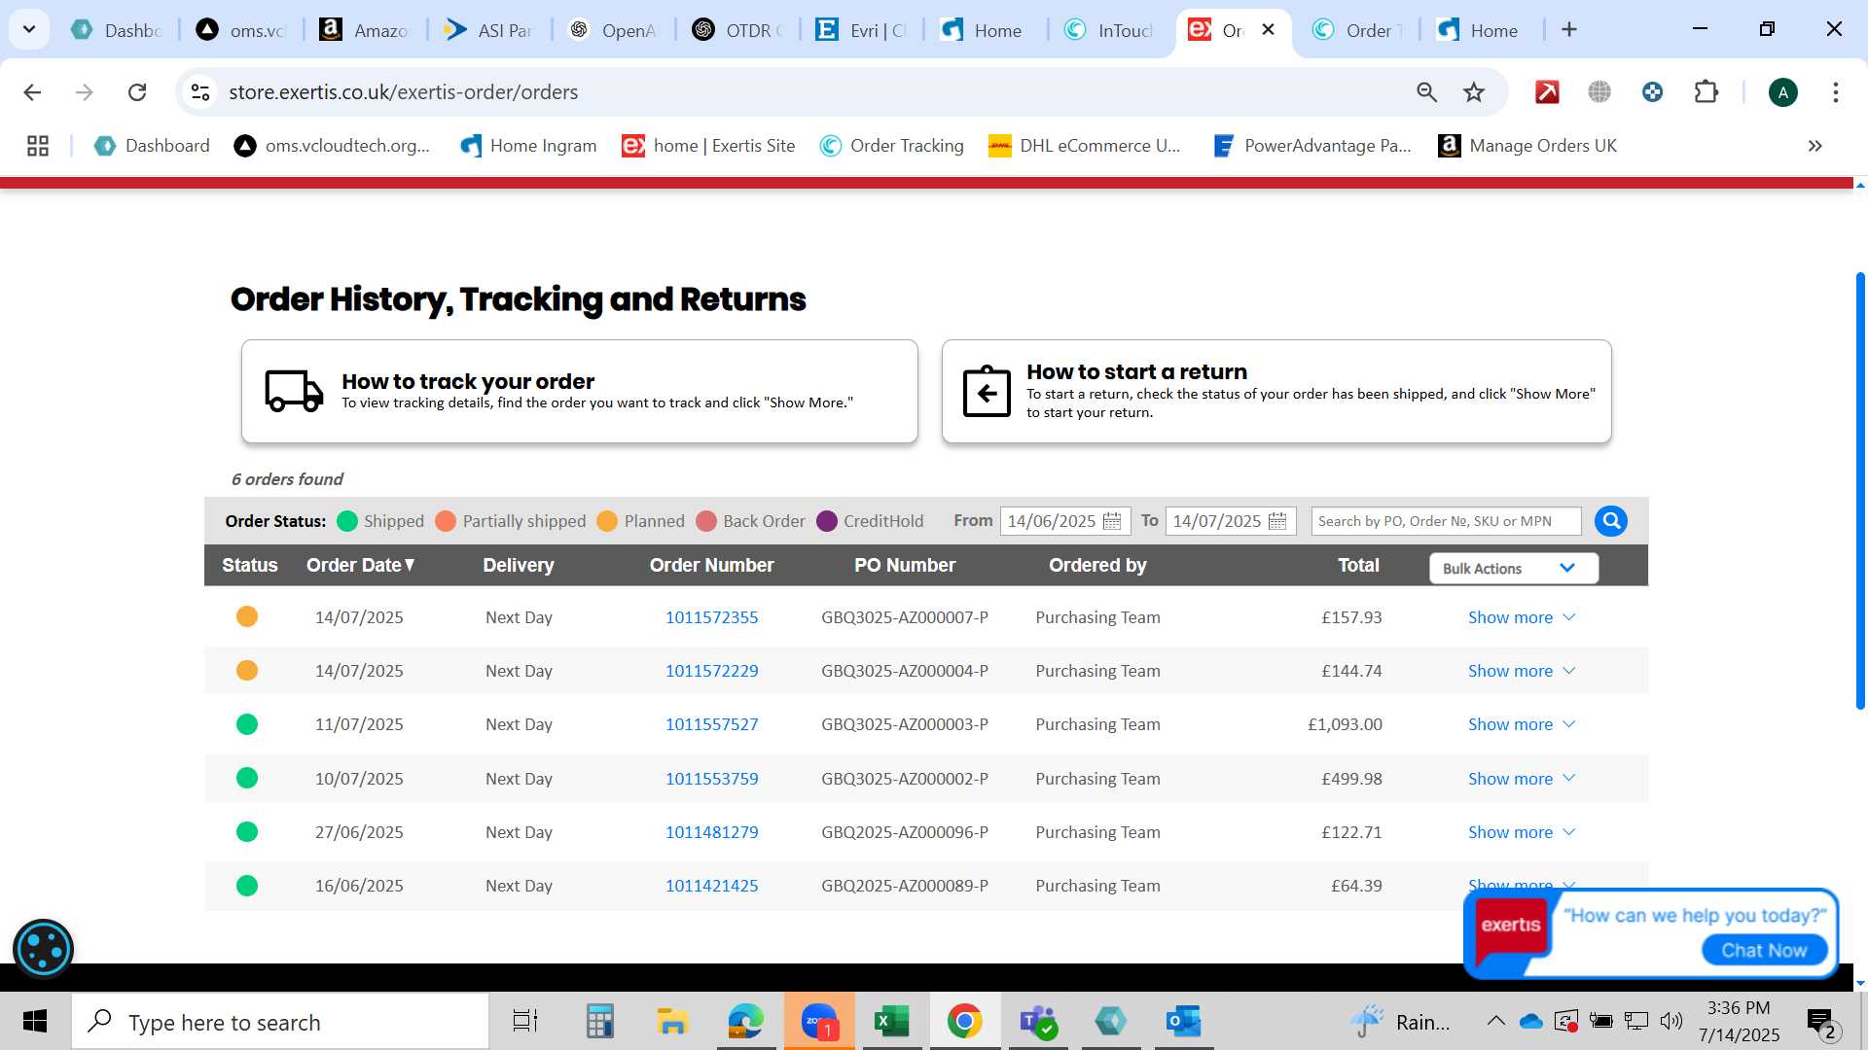Filter orders by Partially shipped status
The width and height of the screenshot is (1868, 1050).
point(511,521)
